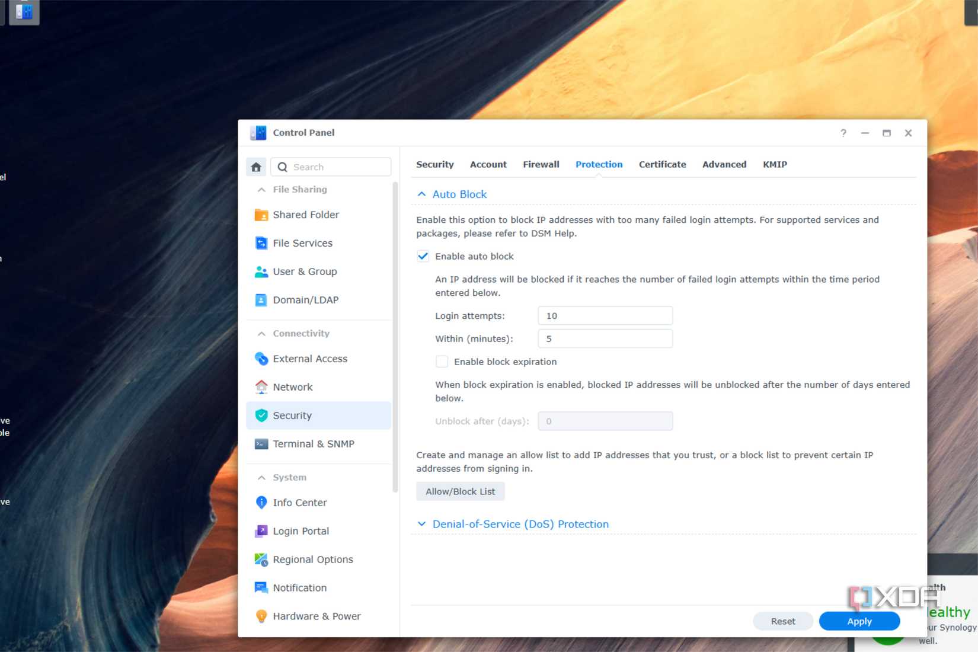Image resolution: width=978 pixels, height=652 pixels.
Task: Collapse the Auto Block section
Action: tap(421, 194)
